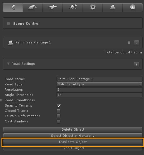
Task: Click the Road Name input field
Action: pyautogui.click(x=100, y=79)
